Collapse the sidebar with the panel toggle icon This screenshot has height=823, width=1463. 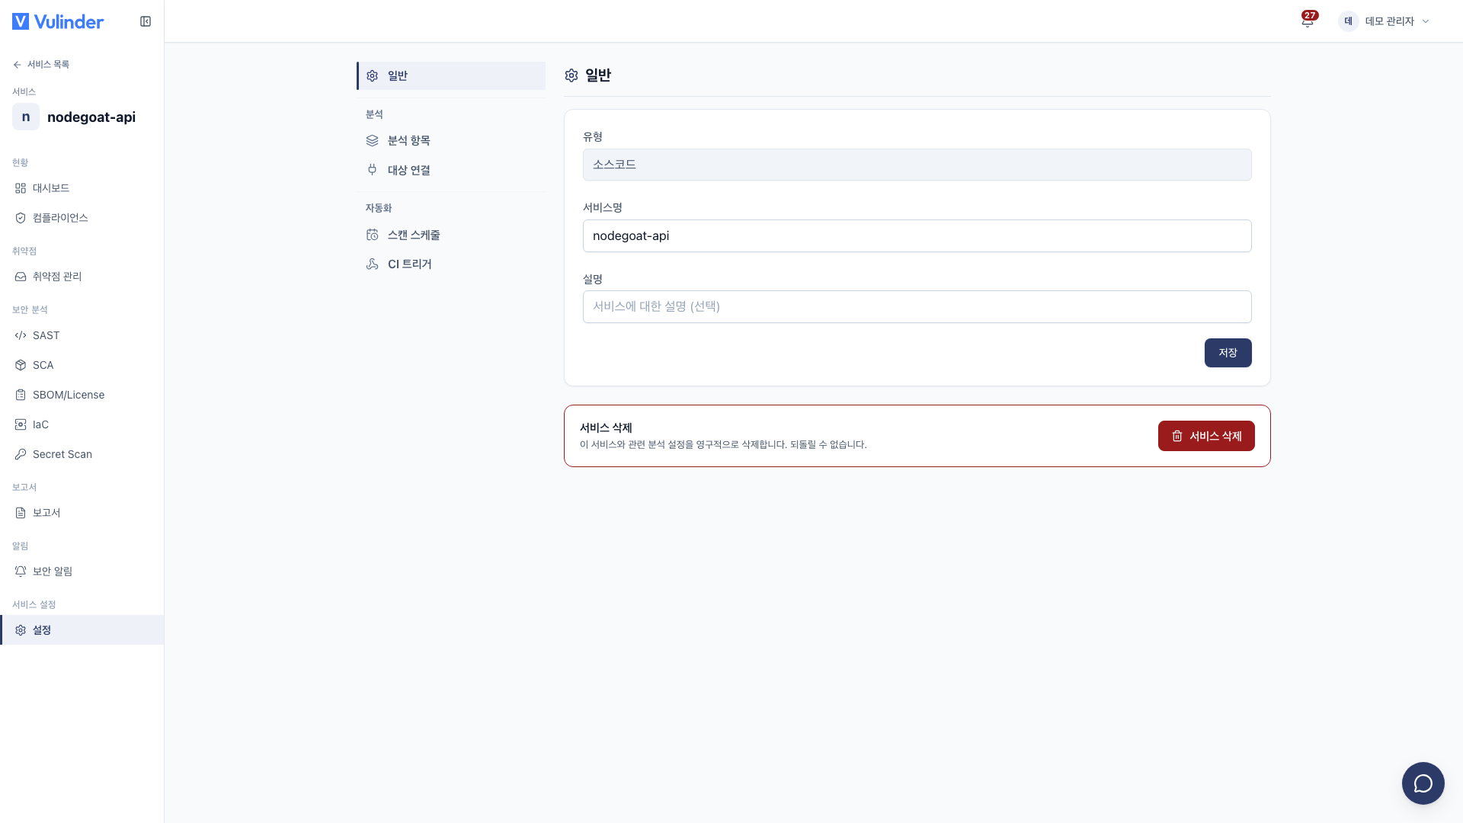[146, 21]
